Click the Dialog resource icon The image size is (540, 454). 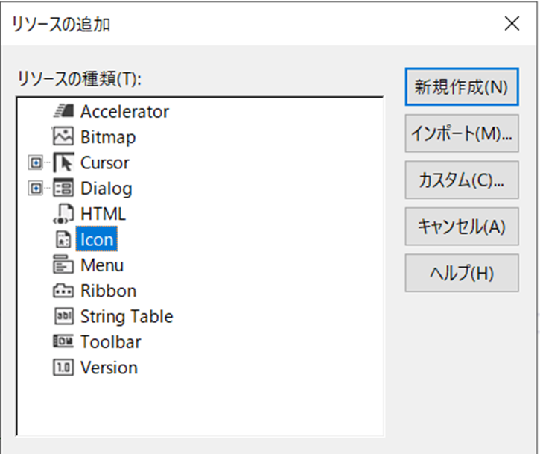(63, 189)
